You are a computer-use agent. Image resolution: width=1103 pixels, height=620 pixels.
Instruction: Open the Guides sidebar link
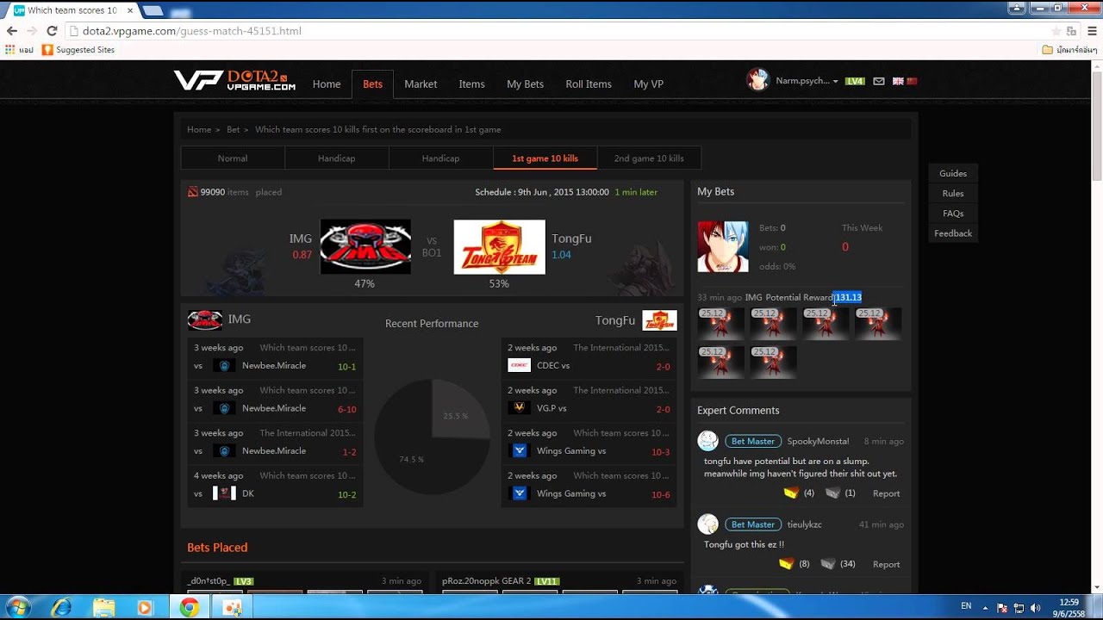click(952, 173)
